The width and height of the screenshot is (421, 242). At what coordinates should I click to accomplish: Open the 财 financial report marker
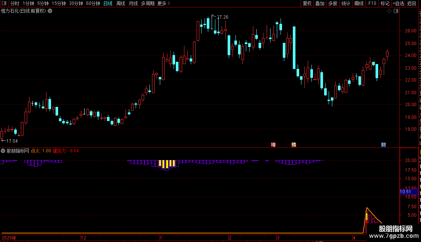[383, 144]
